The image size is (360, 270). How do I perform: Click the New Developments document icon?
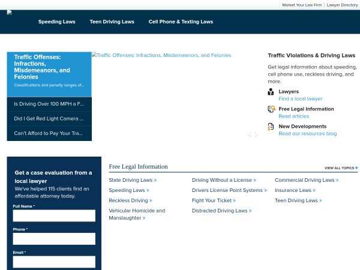(271, 127)
